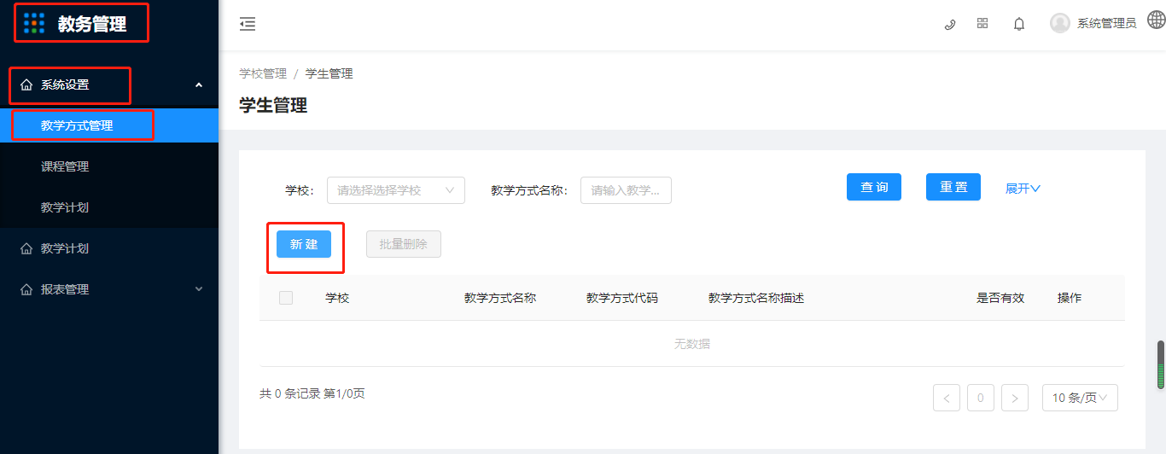Click the page number 0 box
Screen dimensions: 1166x454
click(981, 398)
